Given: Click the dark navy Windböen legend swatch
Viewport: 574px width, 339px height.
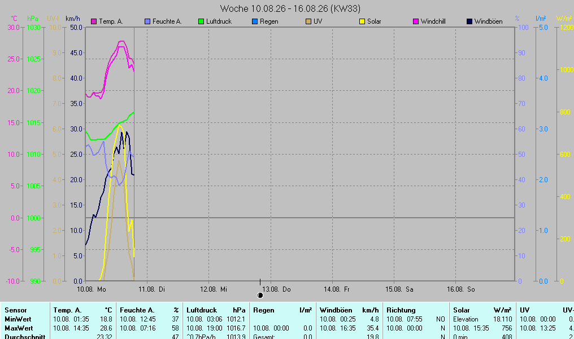Looking at the screenshot, I should (469, 21).
